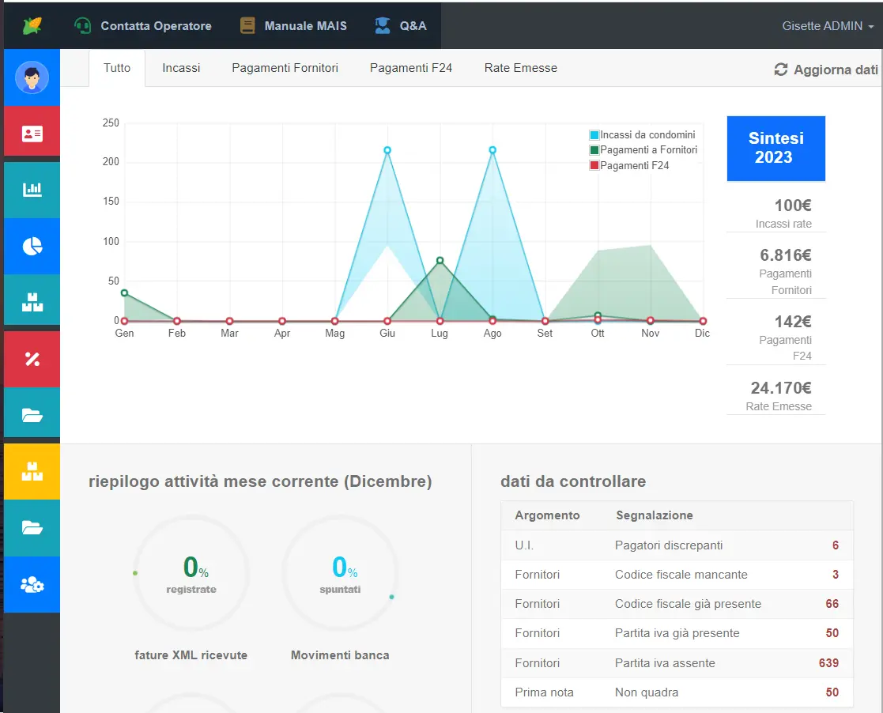Select the Partita iva assente row
This screenshot has width=883, height=713.
coord(677,663)
